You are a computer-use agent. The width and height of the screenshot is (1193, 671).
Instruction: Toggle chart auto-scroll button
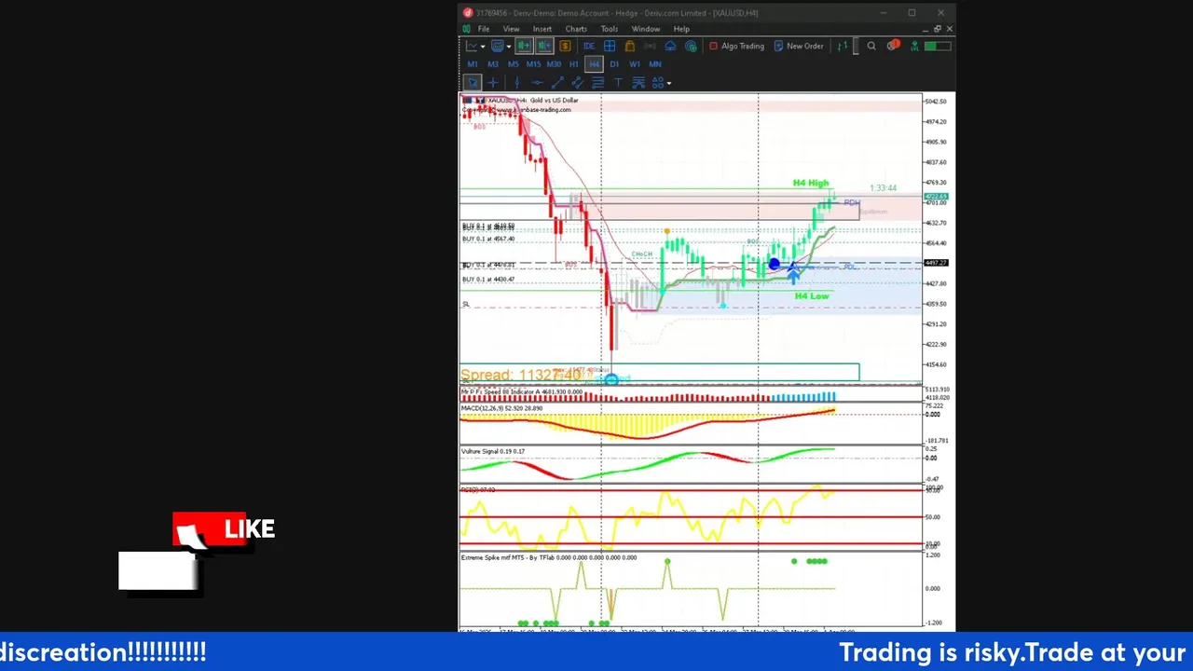(x=524, y=46)
